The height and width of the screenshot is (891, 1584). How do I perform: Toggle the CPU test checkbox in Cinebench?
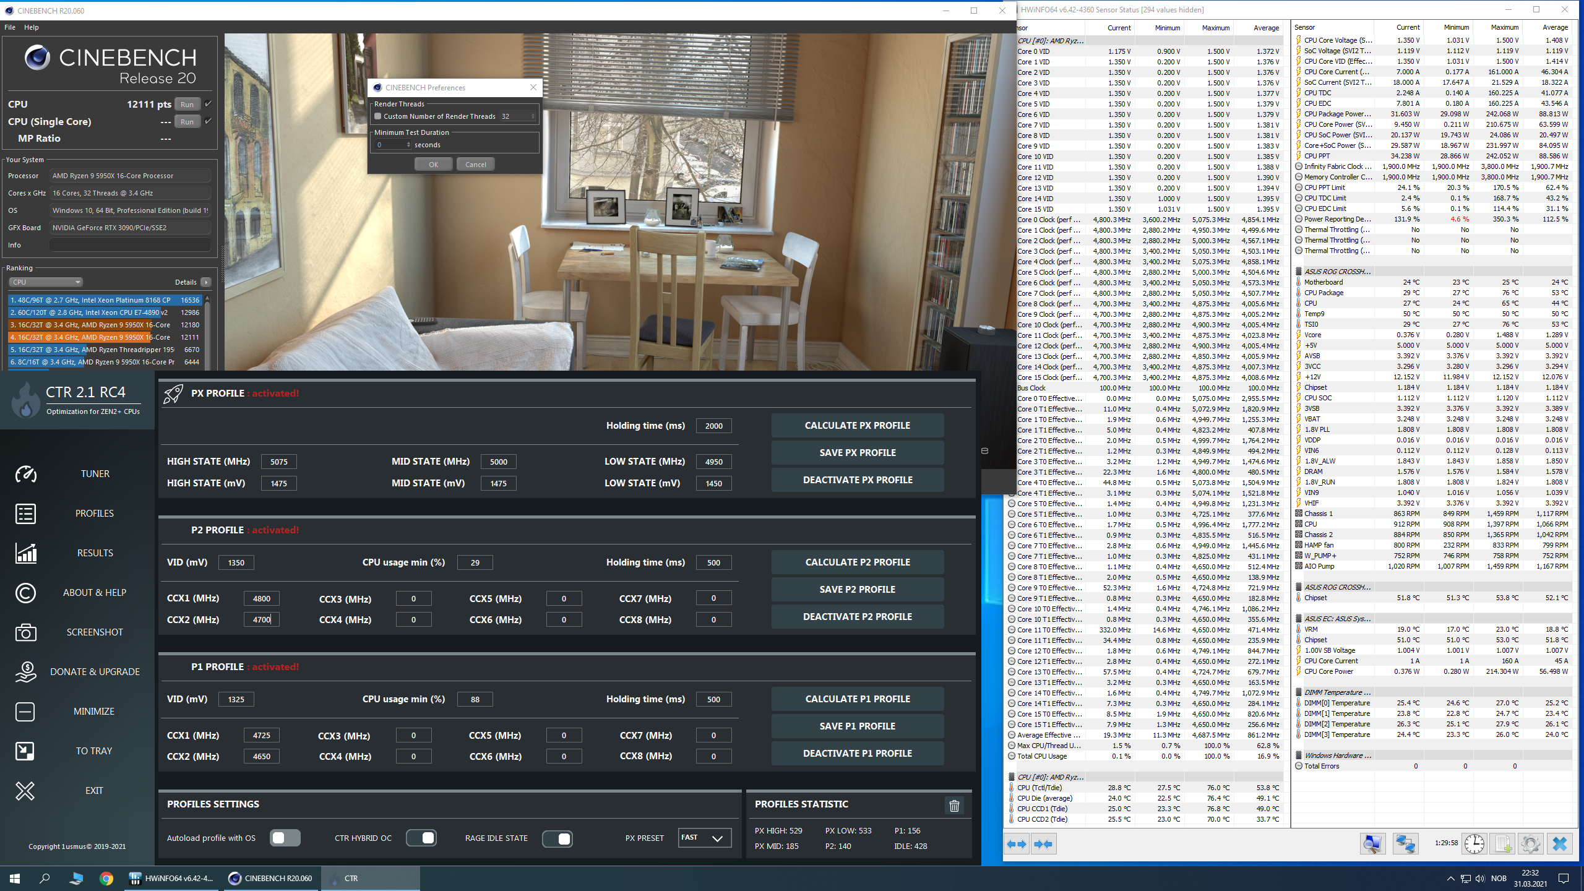click(209, 104)
